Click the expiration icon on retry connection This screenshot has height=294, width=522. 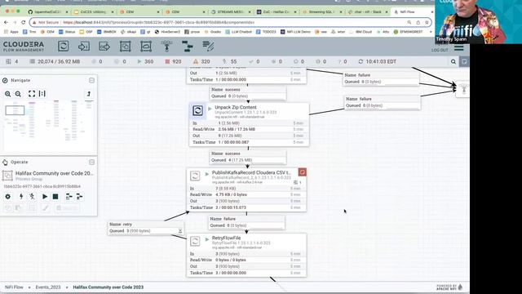tap(180, 230)
